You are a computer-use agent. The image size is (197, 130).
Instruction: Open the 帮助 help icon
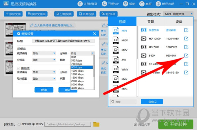[125, 4]
